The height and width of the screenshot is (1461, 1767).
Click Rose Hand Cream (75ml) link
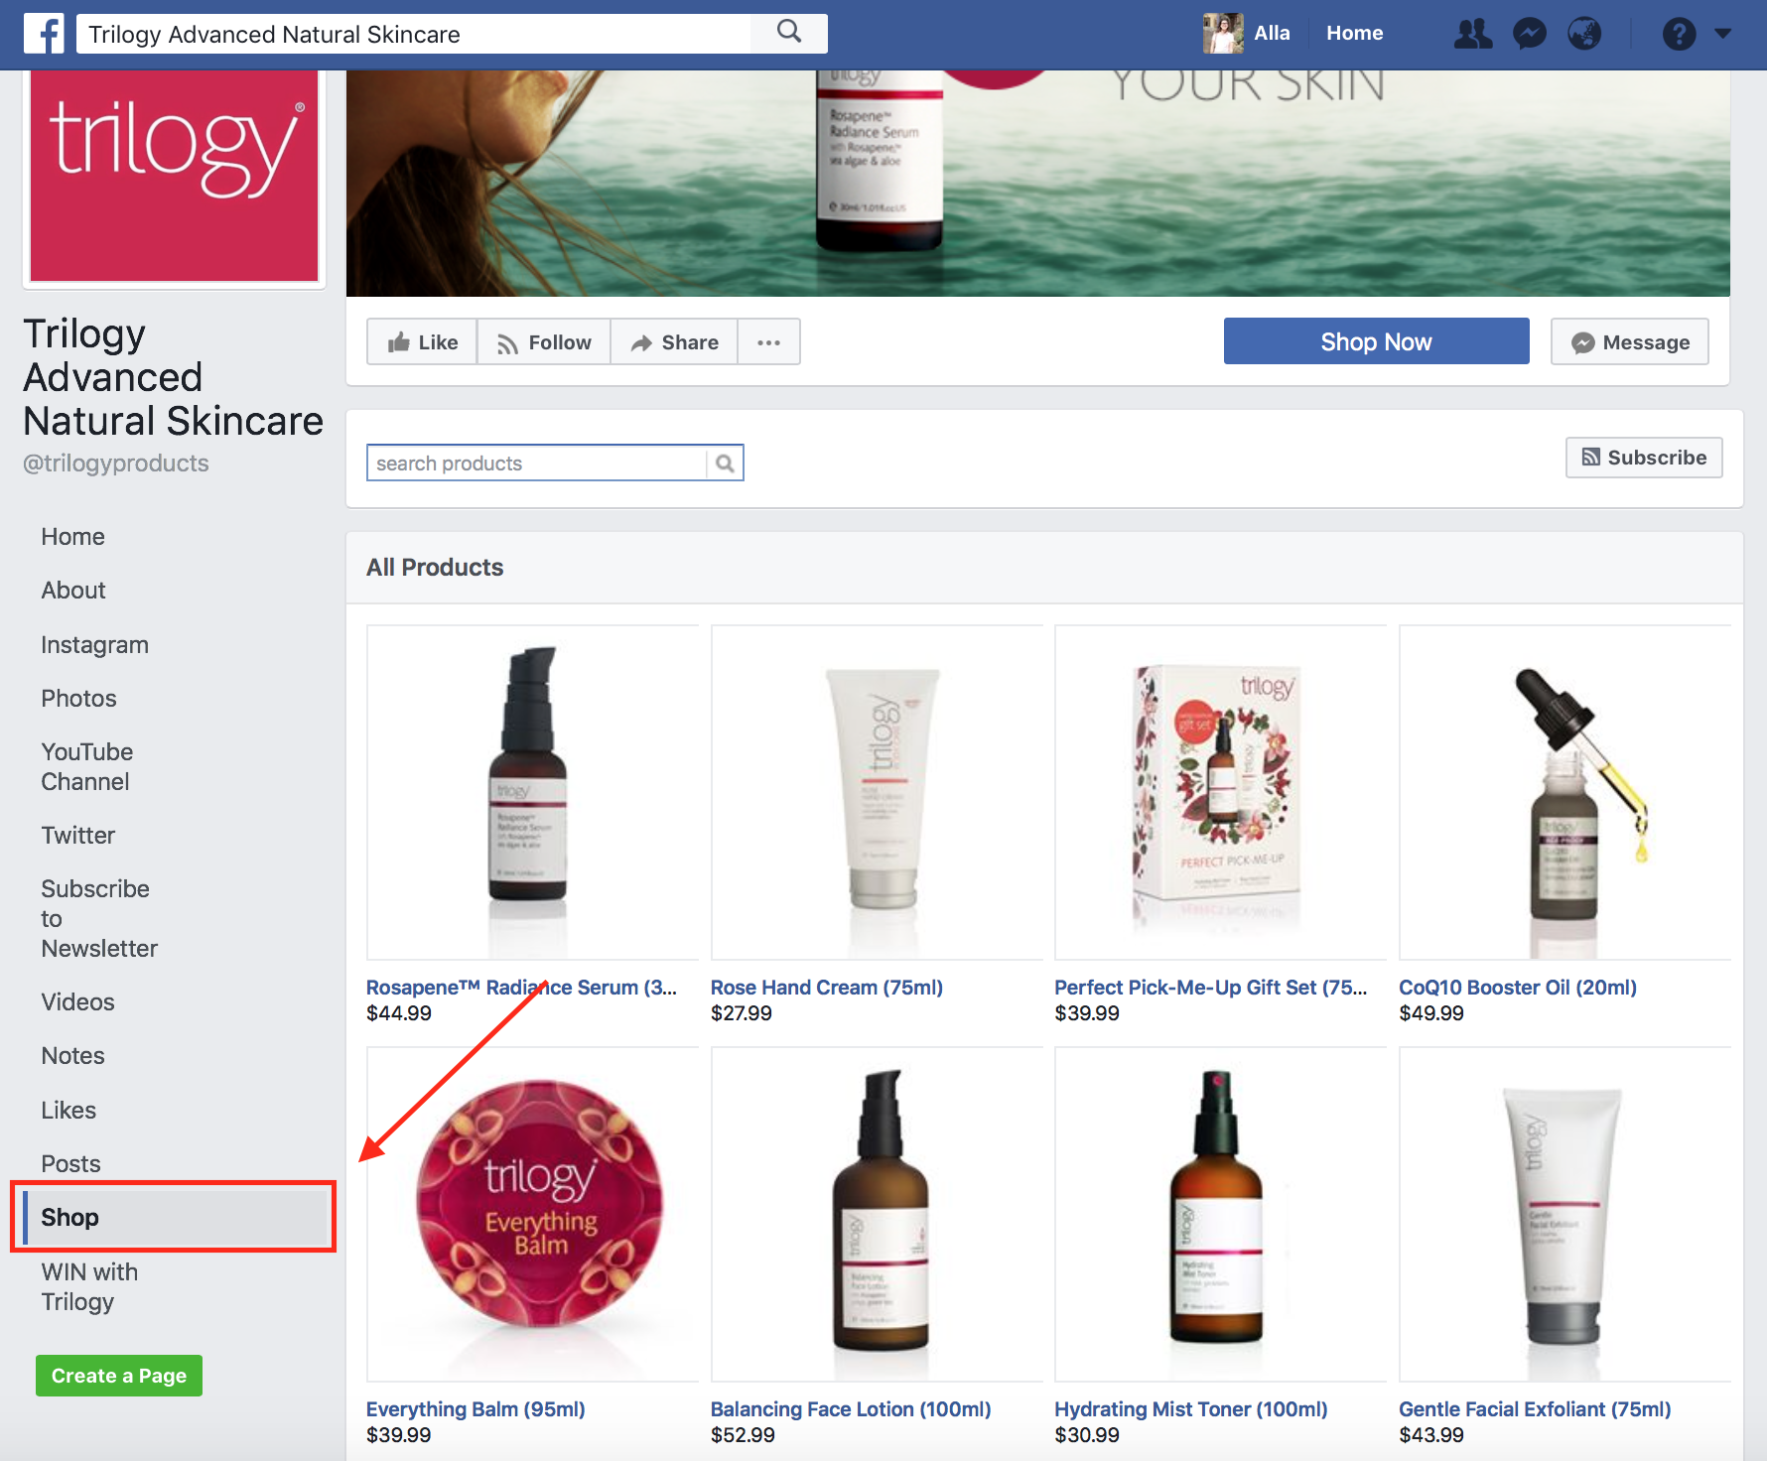click(827, 988)
